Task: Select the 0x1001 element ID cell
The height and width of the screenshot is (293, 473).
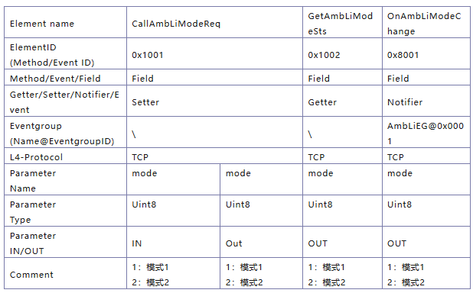Action: point(214,54)
